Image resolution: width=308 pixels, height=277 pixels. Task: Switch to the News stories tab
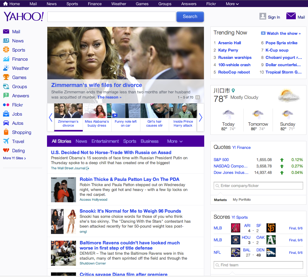click(81, 141)
